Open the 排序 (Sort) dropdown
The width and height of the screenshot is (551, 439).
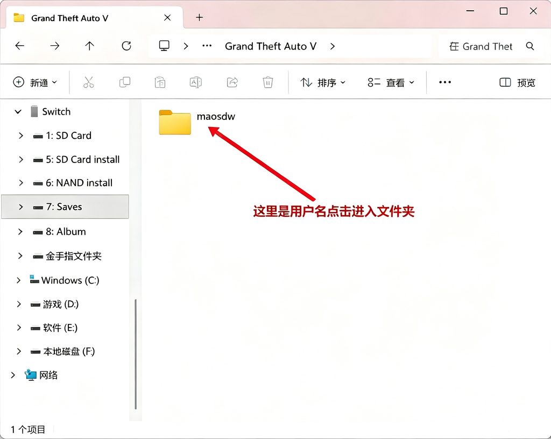323,82
